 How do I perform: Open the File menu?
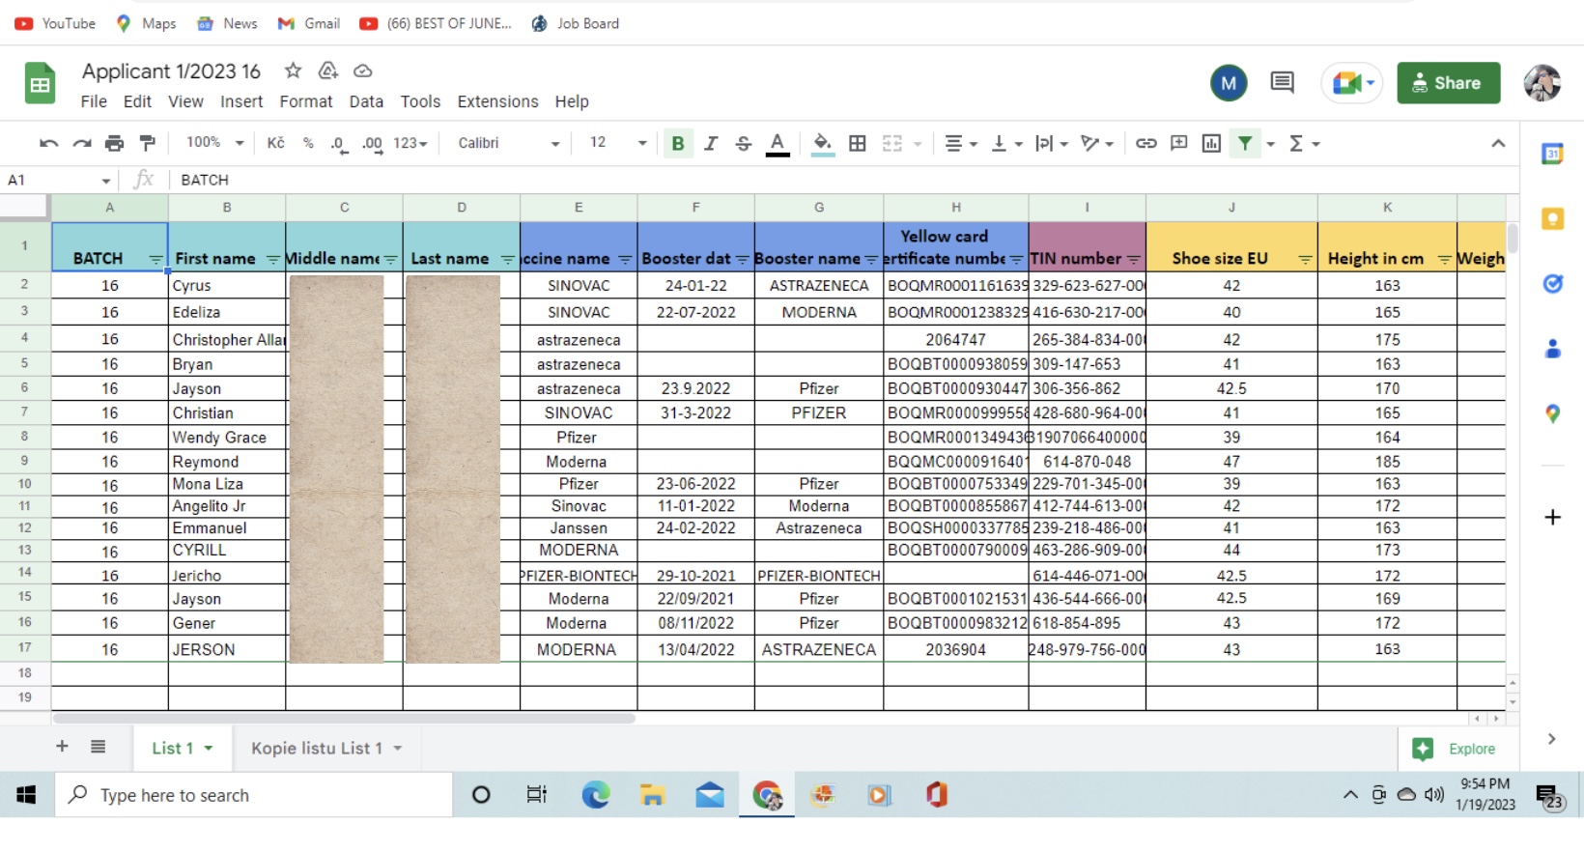(94, 101)
